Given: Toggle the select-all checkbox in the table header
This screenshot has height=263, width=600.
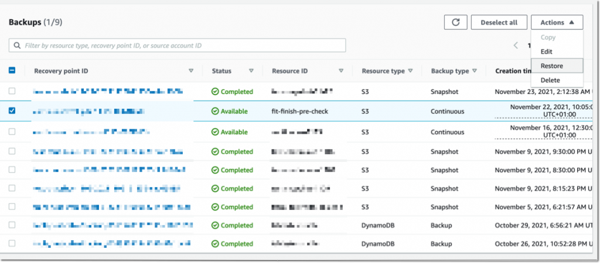Looking at the screenshot, I should (x=12, y=70).
